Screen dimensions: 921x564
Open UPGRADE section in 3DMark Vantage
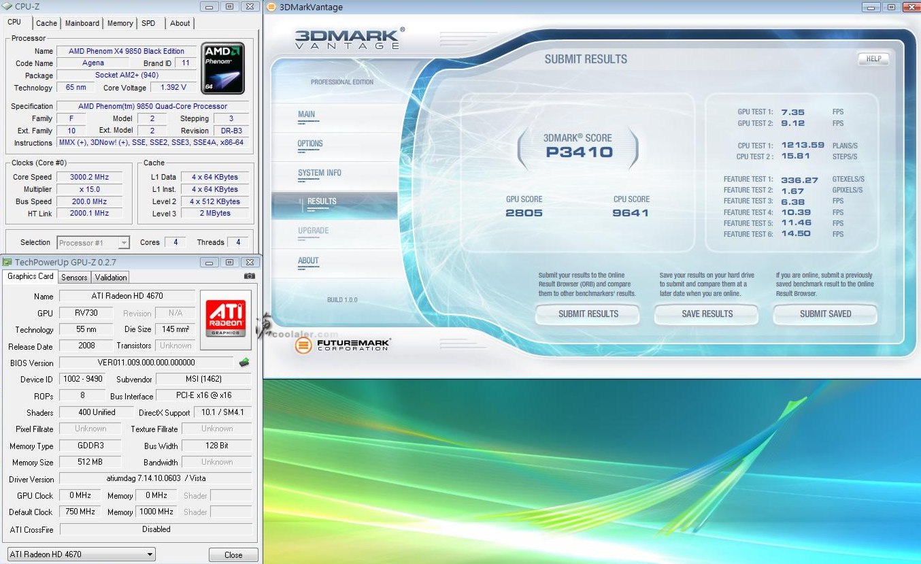(313, 231)
